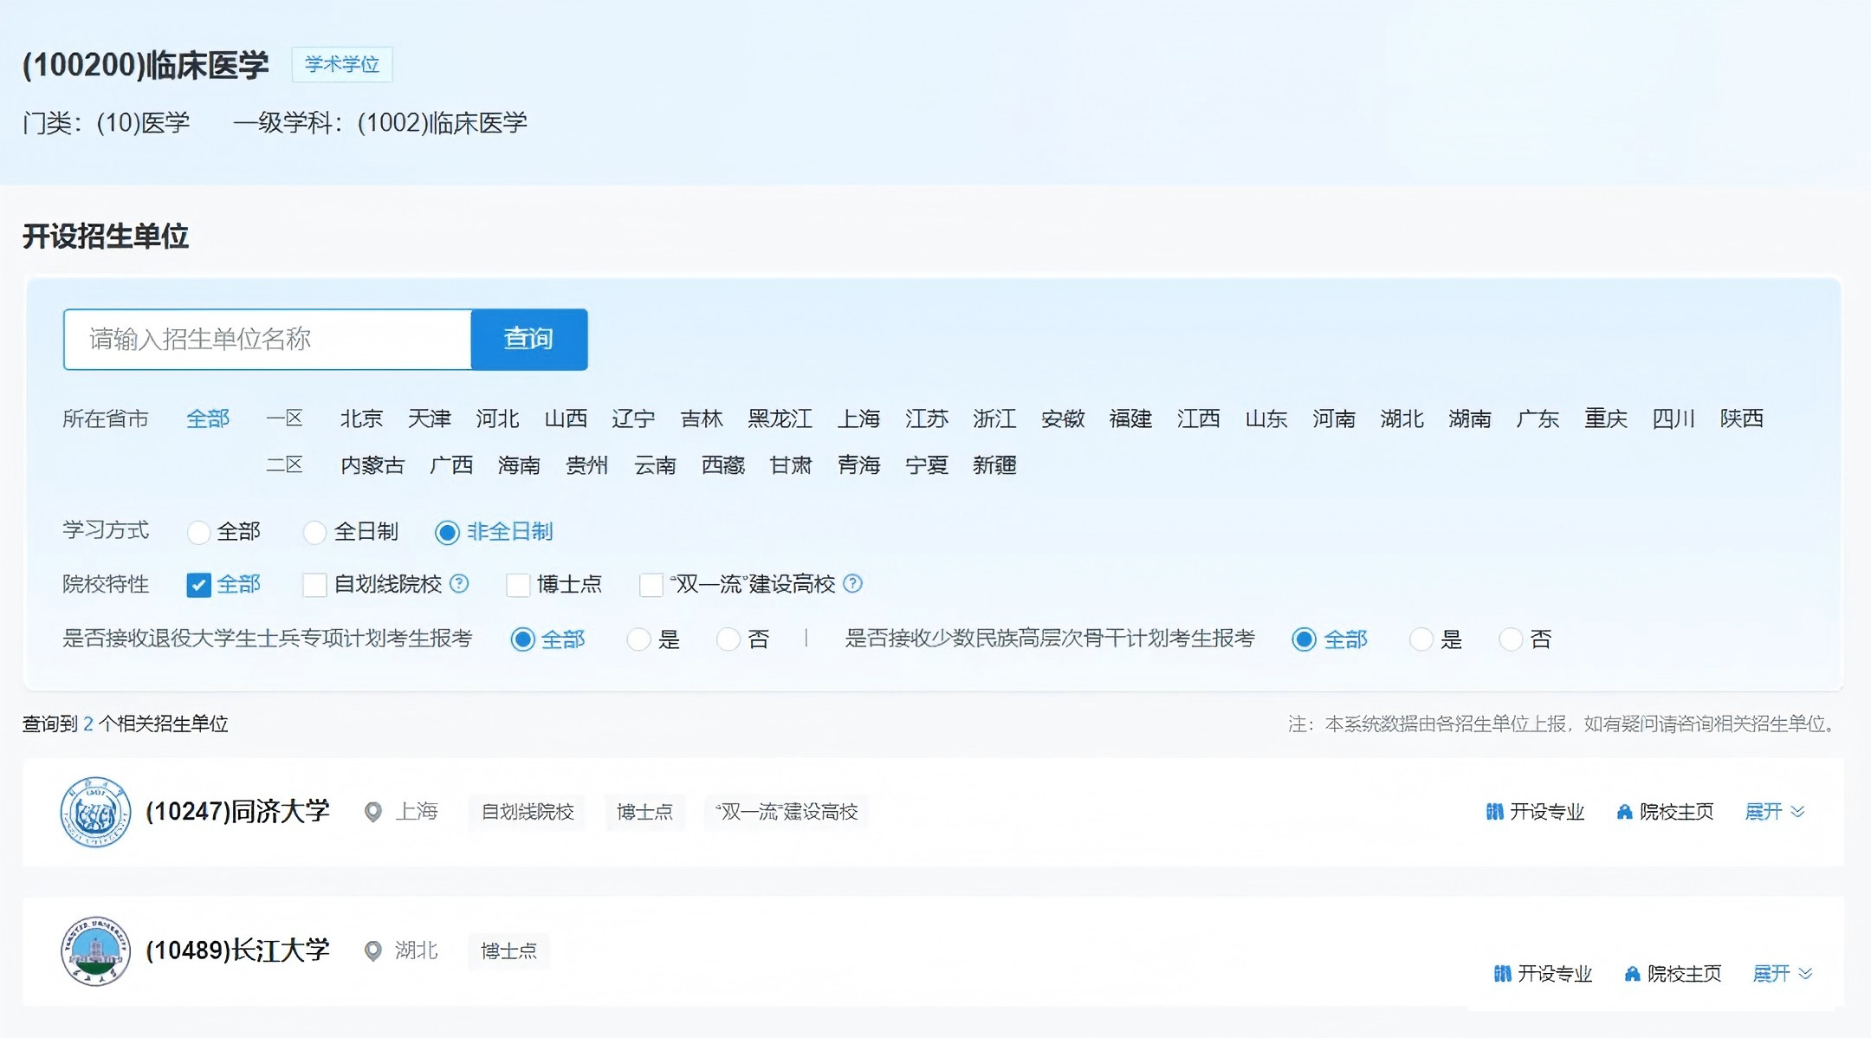Uncheck 全部 under 院校特性

[x=198, y=585]
